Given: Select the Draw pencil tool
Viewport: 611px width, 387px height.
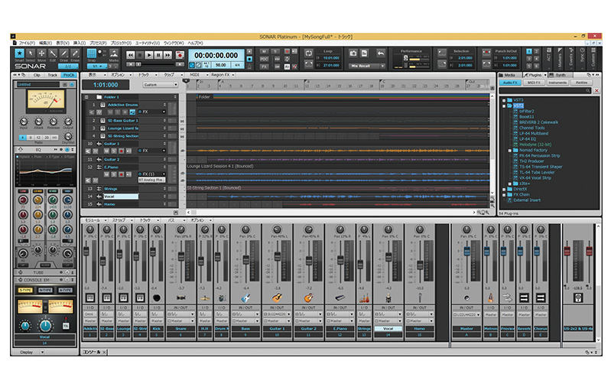Looking at the screenshot, I should pyautogui.click(x=64, y=54).
